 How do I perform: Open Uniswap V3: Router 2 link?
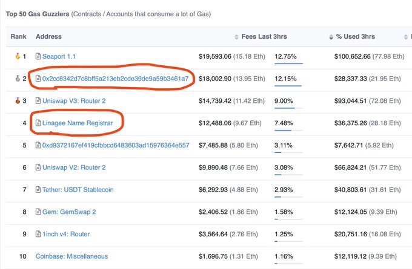[x=74, y=101]
